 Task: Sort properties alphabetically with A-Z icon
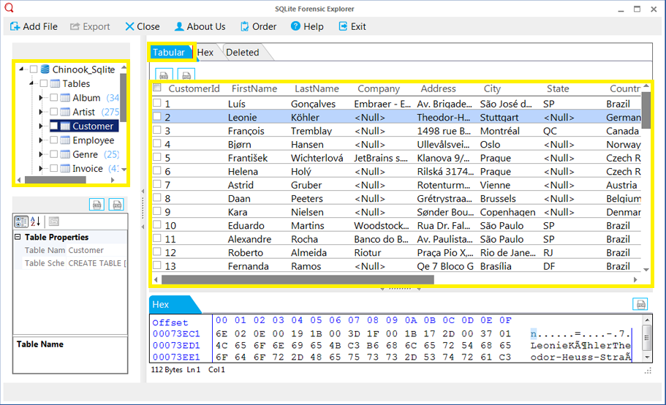35,222
